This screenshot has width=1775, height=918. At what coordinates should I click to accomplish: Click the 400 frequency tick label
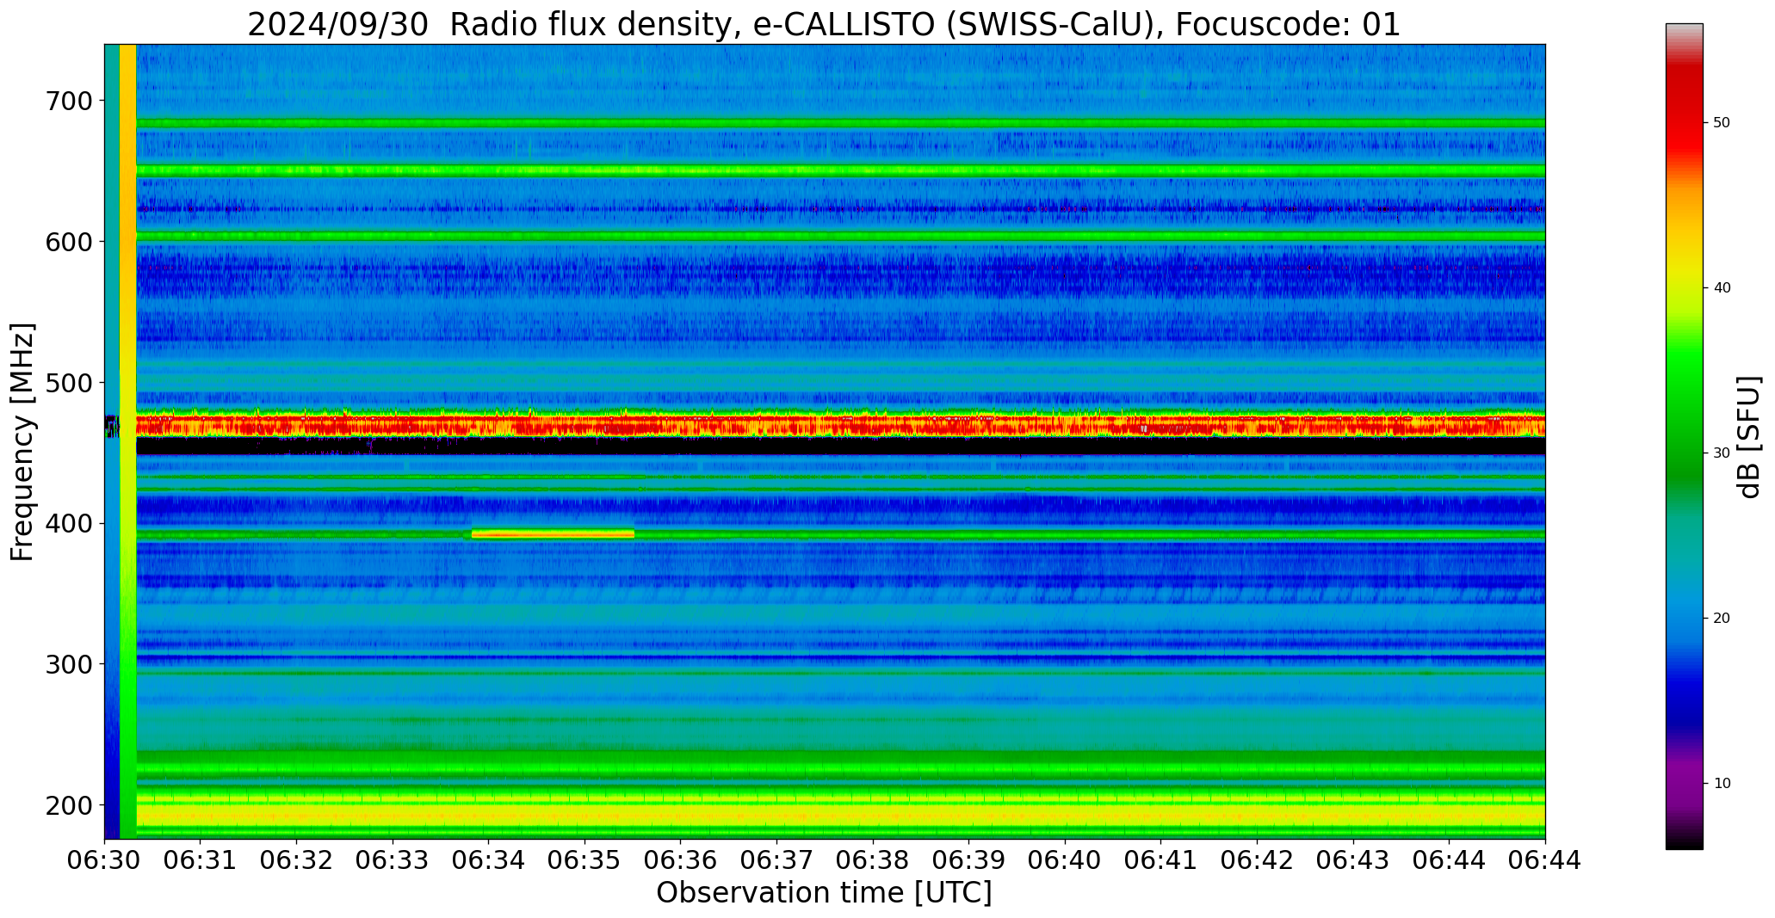coord(67,523)
